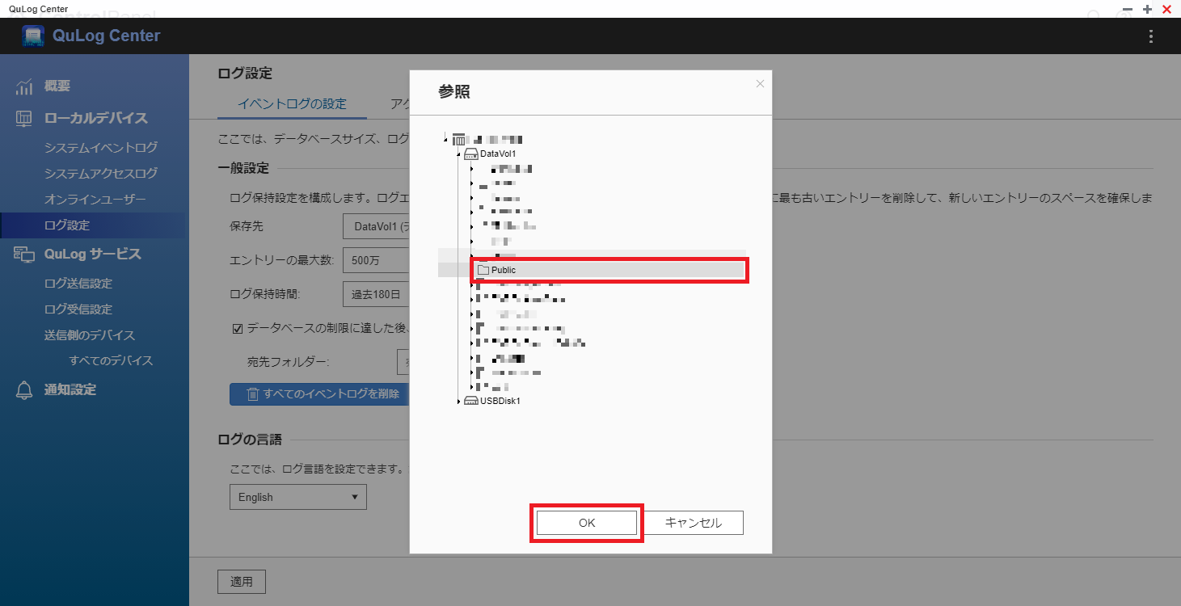Collapse the root NAS tree node arrow
1181x606 pixels.
(x=446, y=140)
